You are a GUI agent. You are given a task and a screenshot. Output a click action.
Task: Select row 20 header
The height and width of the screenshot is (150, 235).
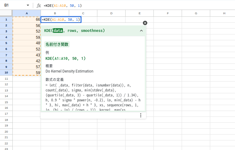tap(6, 132)
